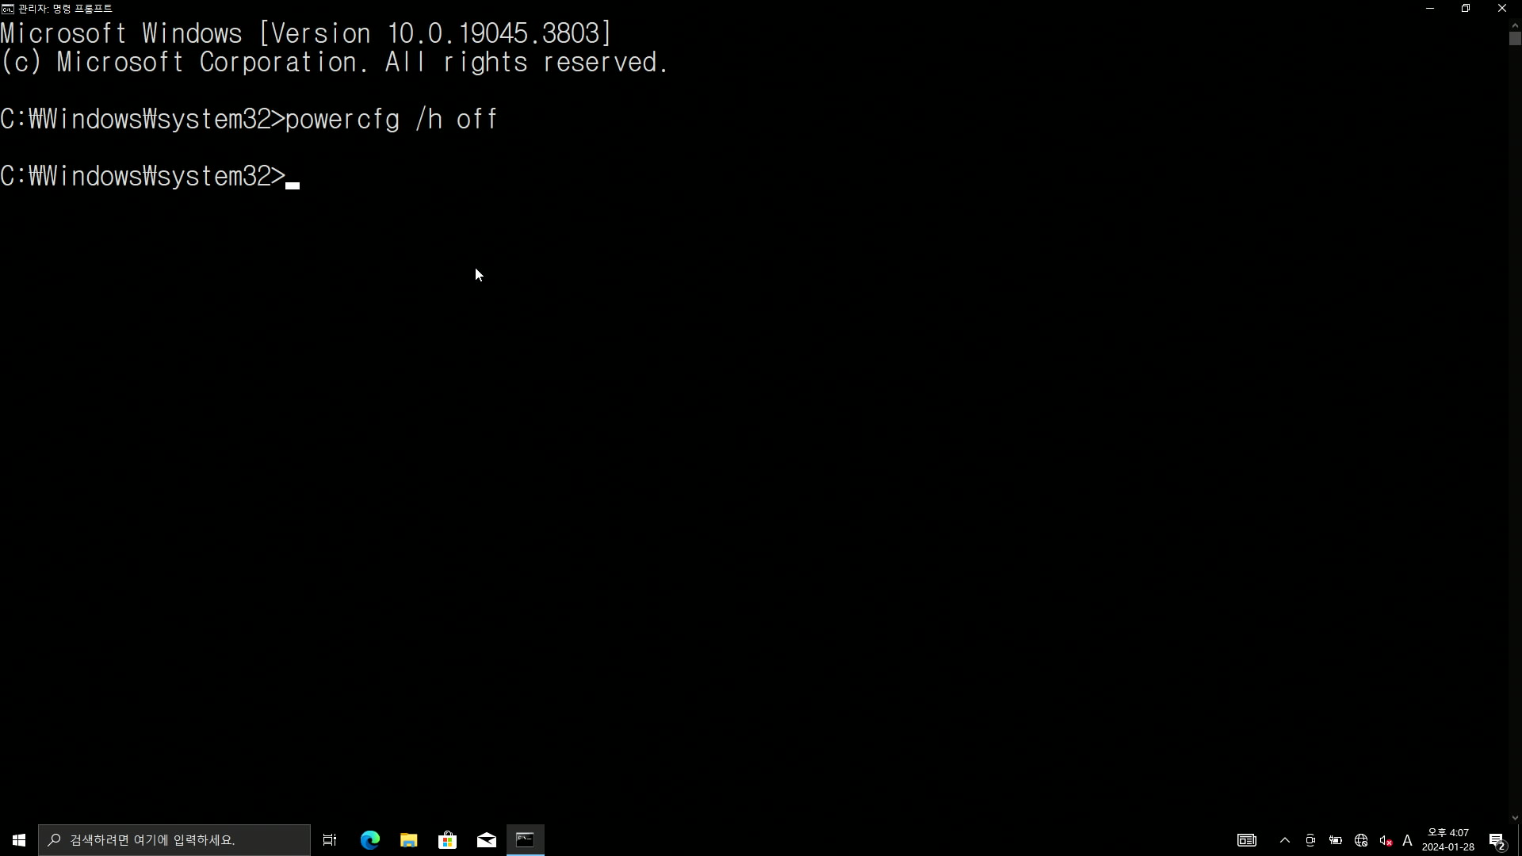
Task: Click the battery power tray icon
Action: tap(1336, 840)
